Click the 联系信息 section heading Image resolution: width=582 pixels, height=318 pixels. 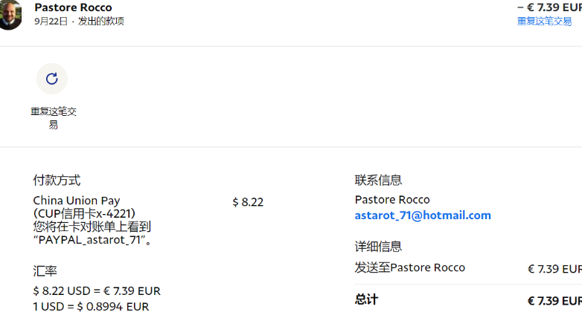(x=378, y=180)
